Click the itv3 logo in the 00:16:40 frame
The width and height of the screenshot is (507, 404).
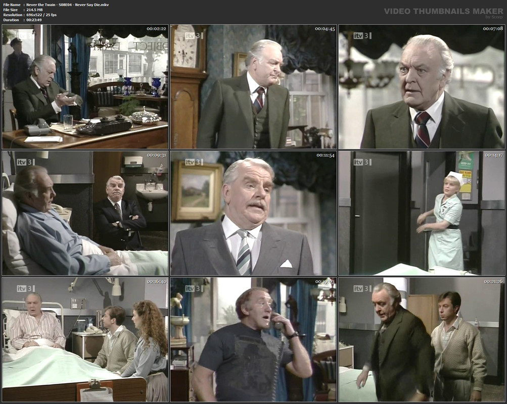[x=26, y=288]
